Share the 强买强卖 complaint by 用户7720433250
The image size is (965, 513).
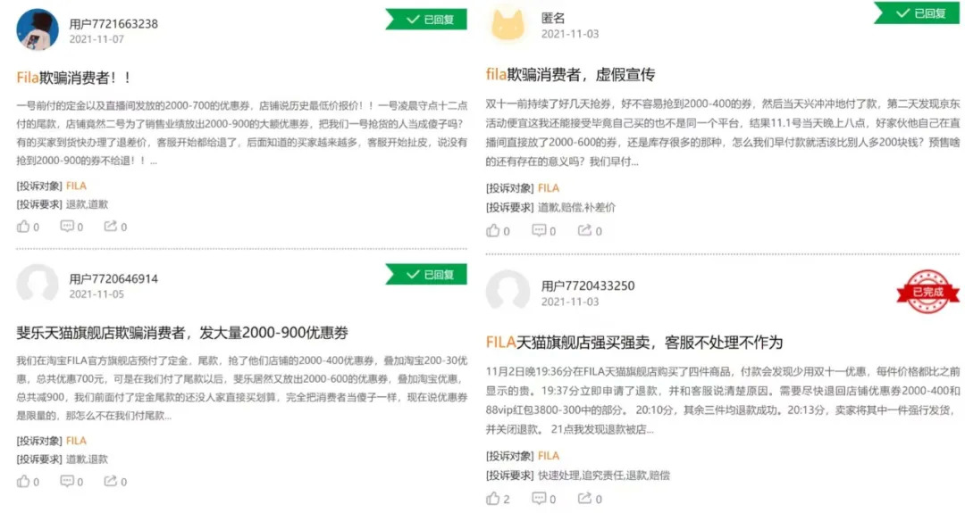pos(584,499)
